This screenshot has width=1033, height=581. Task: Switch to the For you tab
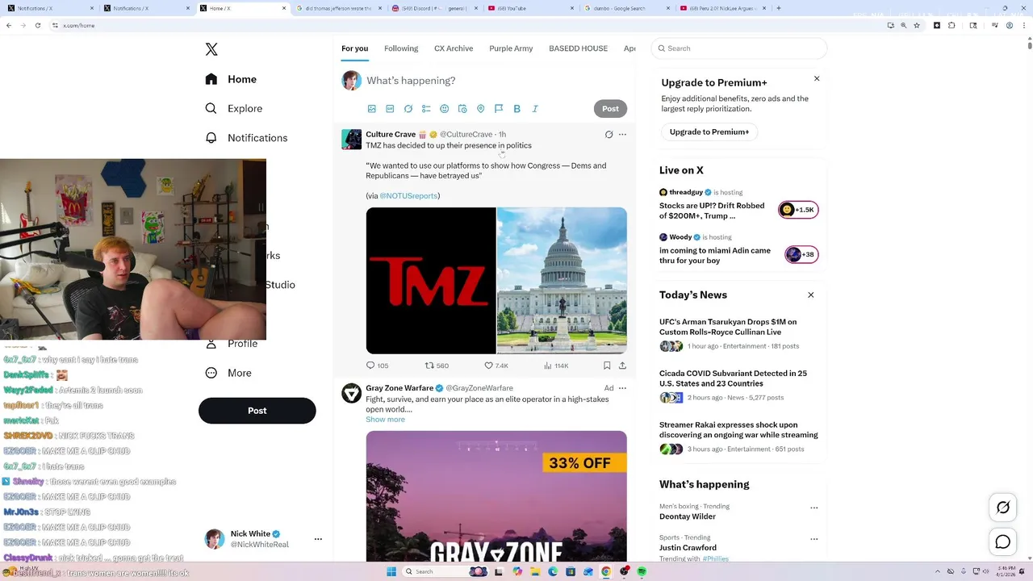354,48
